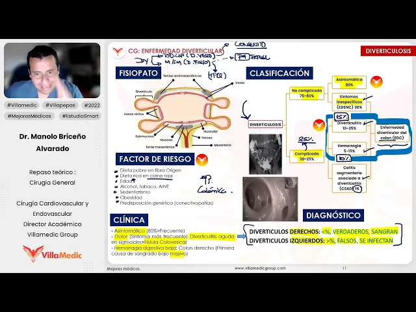
Task: Click the red DIVERTICULOSIS tag at top right
Action: tap(388, 51)
